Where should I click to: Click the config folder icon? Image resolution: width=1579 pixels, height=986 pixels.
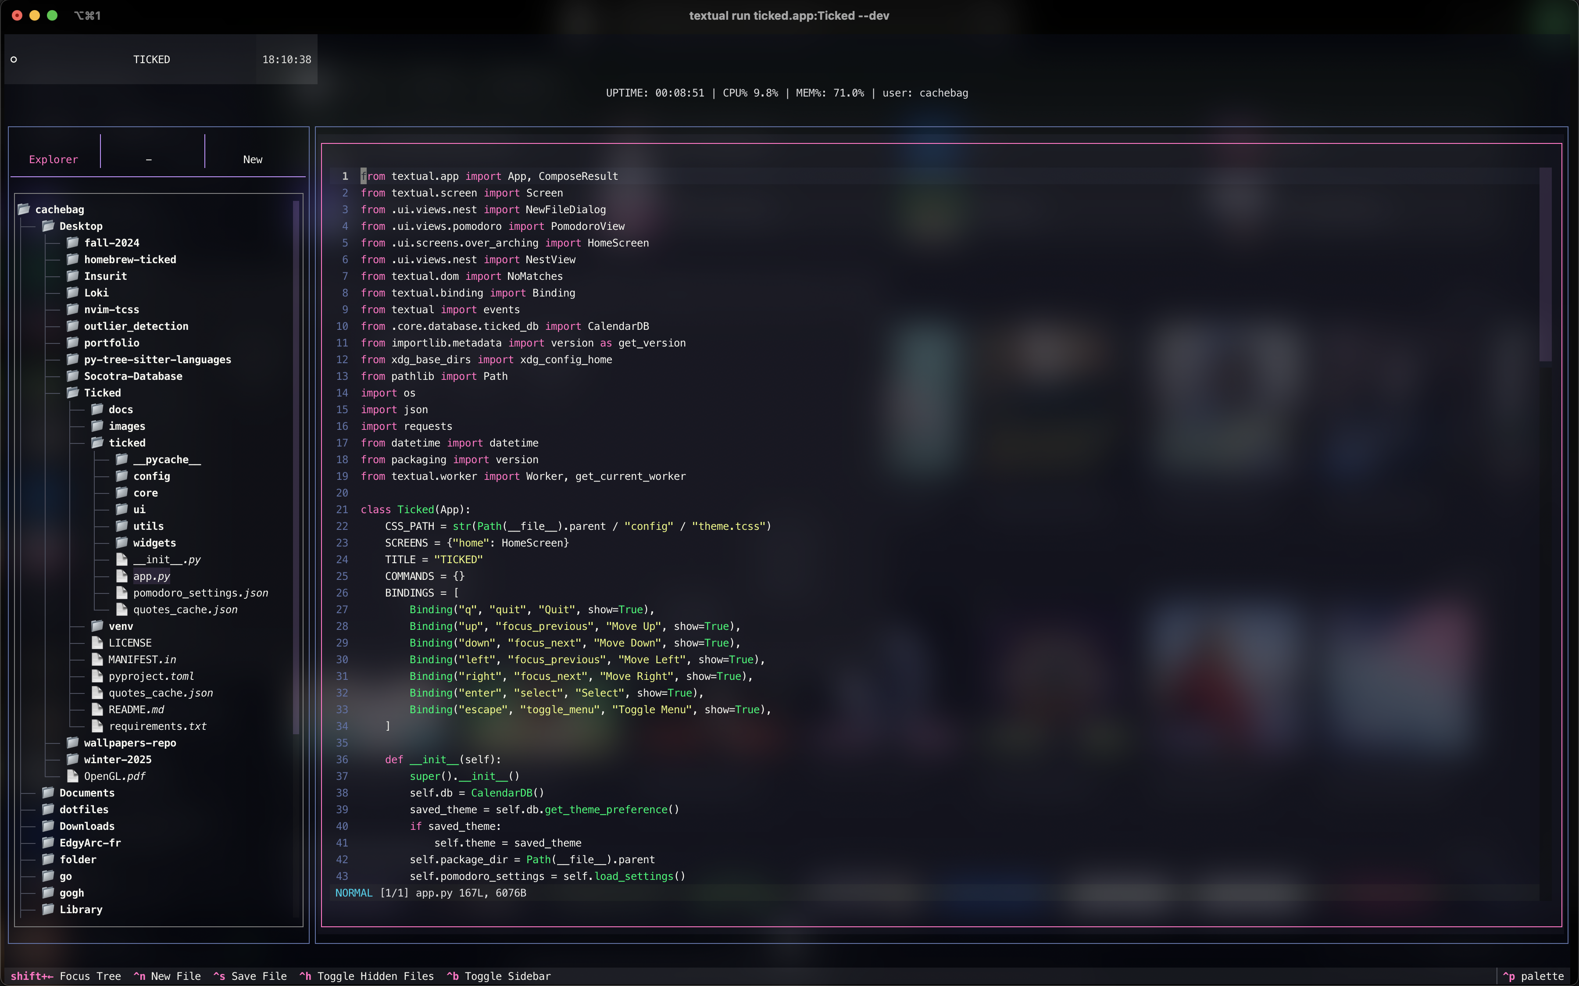pos(122,476)
